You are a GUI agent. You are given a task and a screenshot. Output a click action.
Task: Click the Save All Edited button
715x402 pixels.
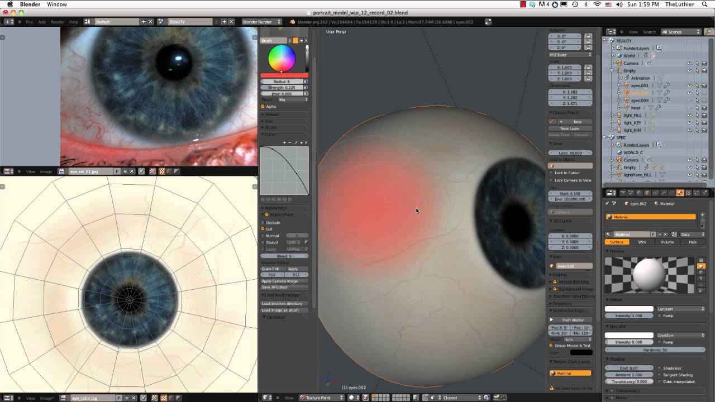click(284, 287)
